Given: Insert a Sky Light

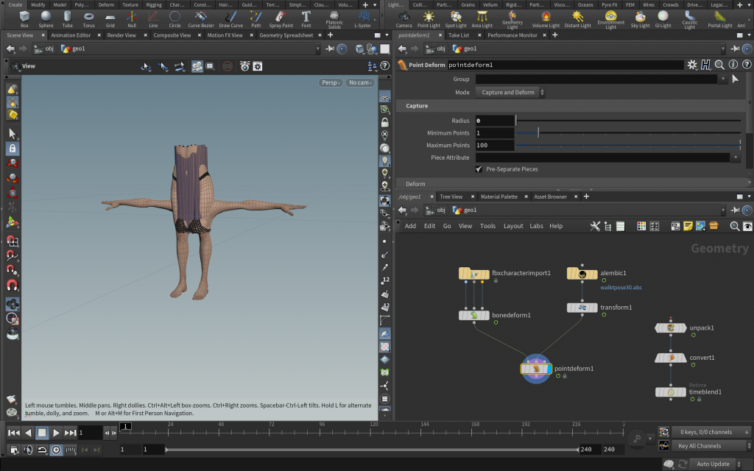Looking at the screenshot, I should pos(640,20).
